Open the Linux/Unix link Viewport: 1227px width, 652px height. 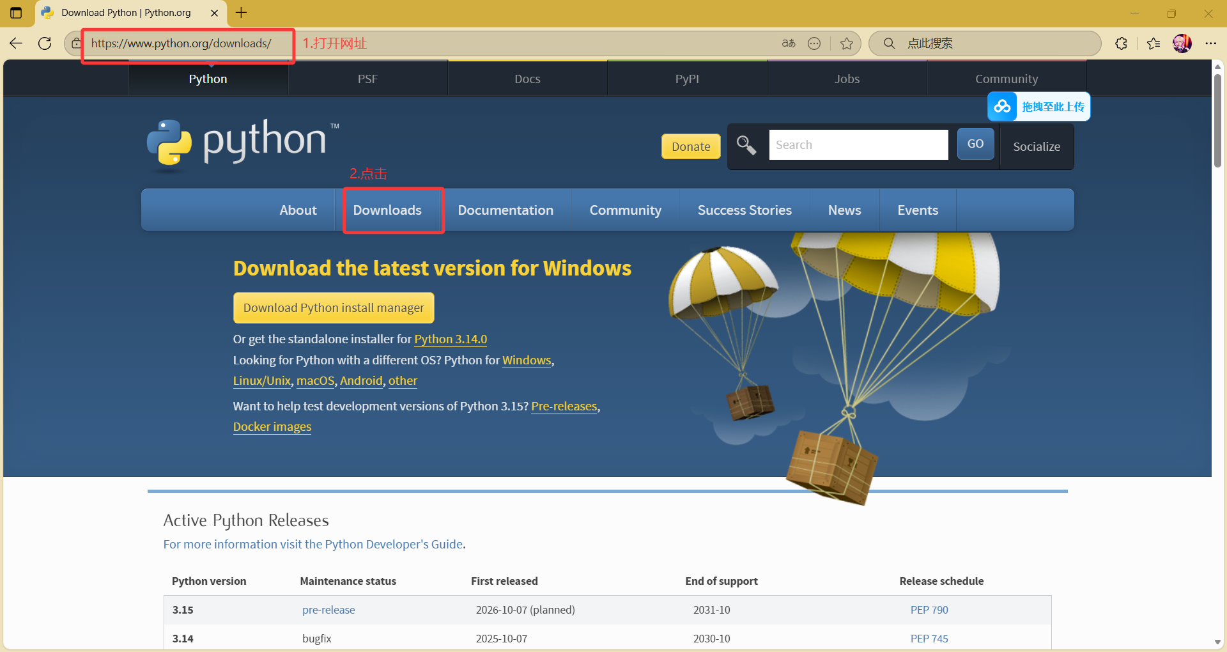point(262,380)
